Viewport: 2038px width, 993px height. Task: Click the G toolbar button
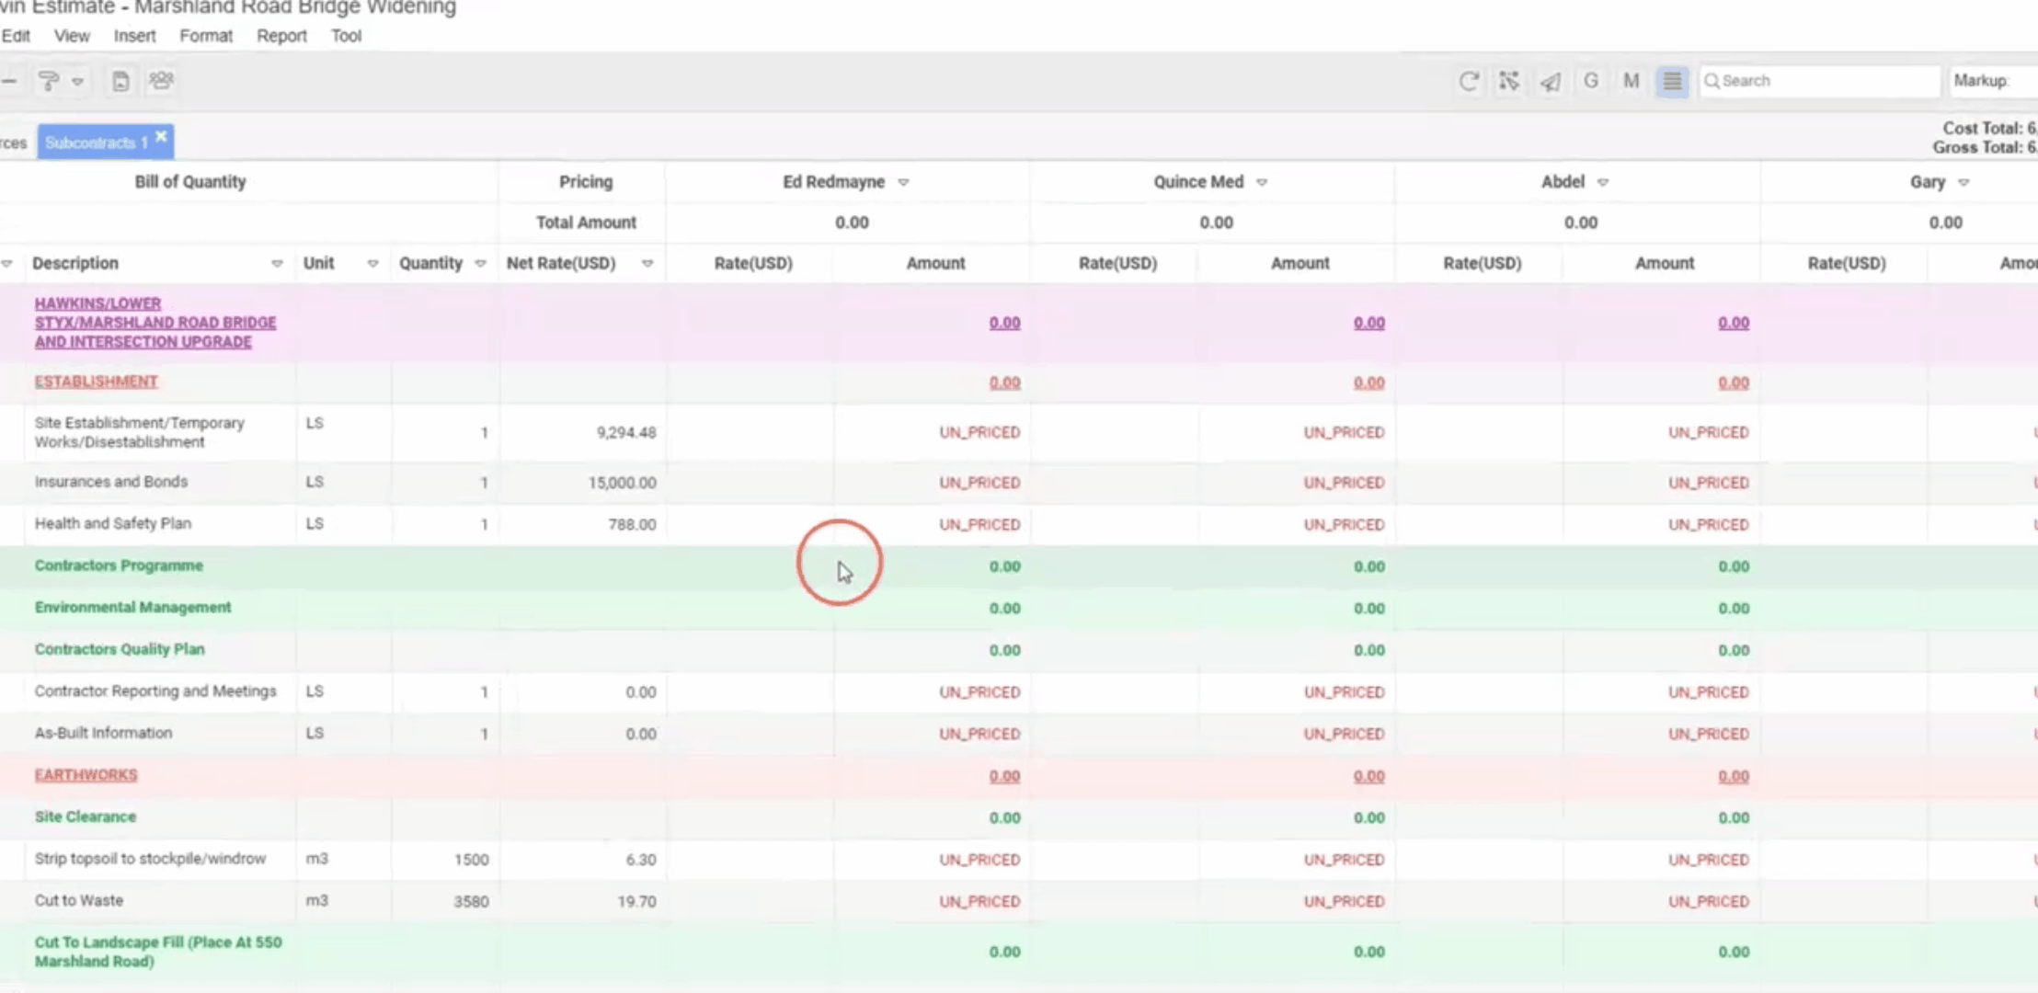coord(1591,81)
